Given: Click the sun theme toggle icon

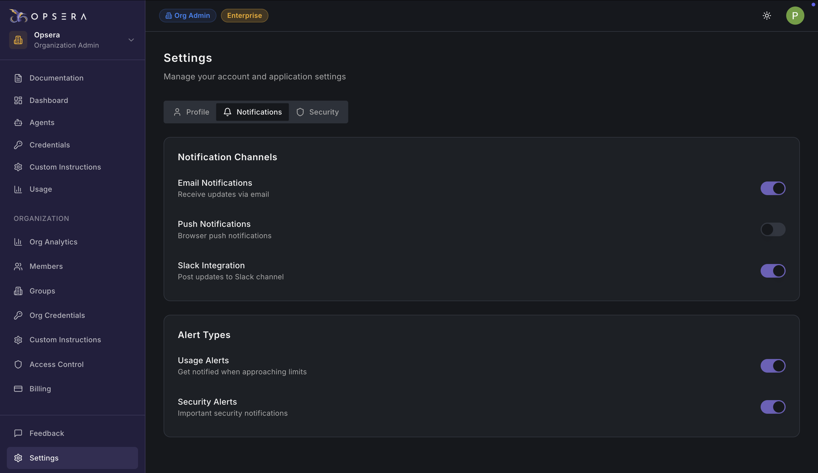Looking at the screenshot, I should click(x=767, y=16).
